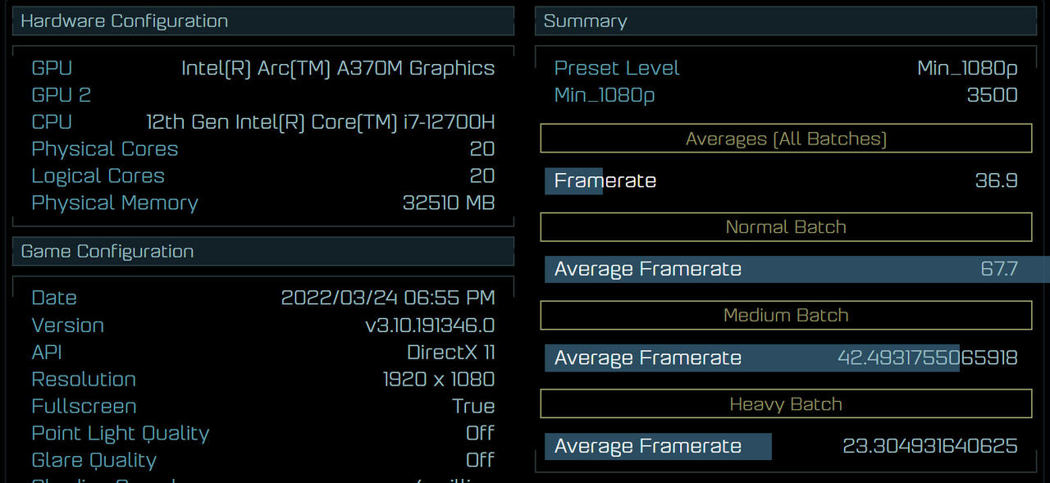
Task: Select the Game Configuration header
Action: 107,251
